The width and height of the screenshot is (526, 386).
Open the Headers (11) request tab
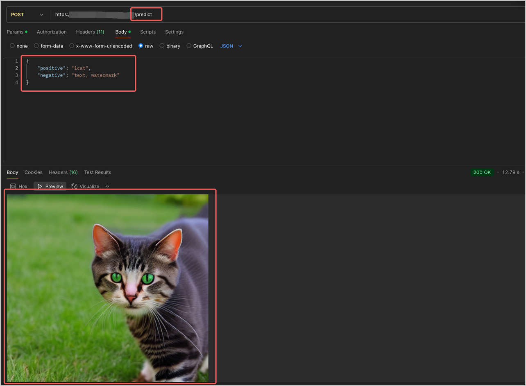(90, 32)
